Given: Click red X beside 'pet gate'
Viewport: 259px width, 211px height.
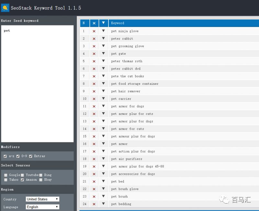Looking at the screenshot, I should tap(94, 54).
